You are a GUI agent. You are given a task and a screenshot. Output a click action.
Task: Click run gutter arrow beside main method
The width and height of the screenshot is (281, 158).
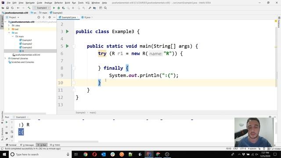(67, 46)
